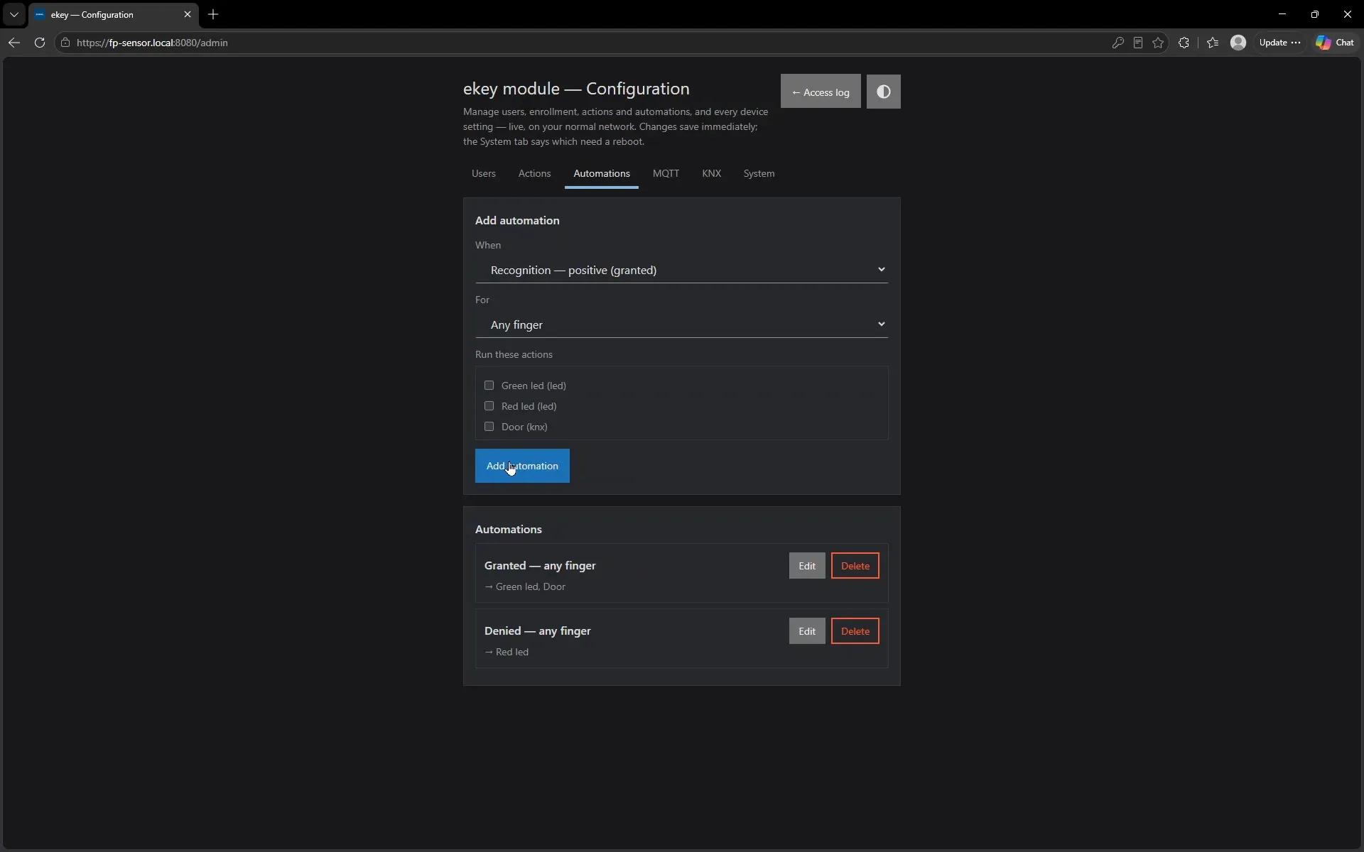Go back to the Access log

[821, 92]
